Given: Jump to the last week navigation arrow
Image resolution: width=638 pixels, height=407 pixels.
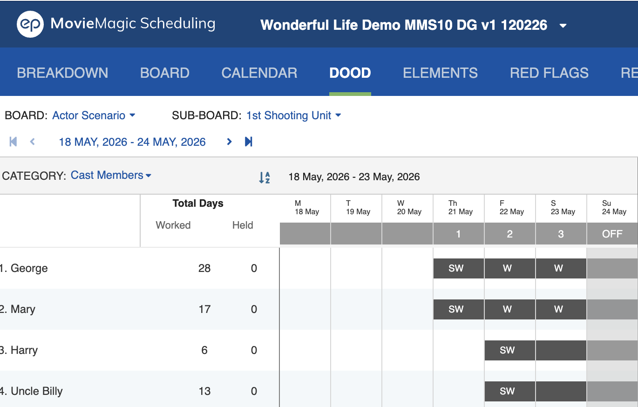Looking at the screenshot, I should [248, 142].
